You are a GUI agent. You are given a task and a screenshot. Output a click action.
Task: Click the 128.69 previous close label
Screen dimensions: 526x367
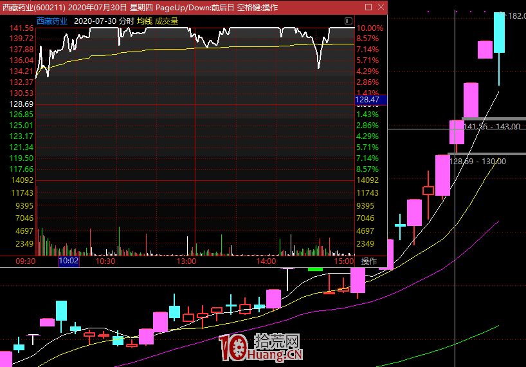pos(21,104)
